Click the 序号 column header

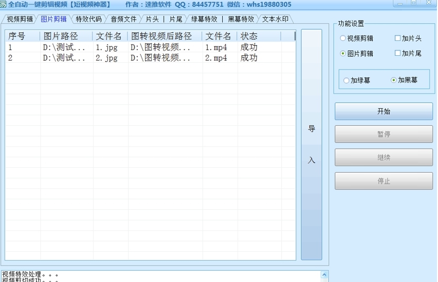pyautogui.click(x=23, y=36)
